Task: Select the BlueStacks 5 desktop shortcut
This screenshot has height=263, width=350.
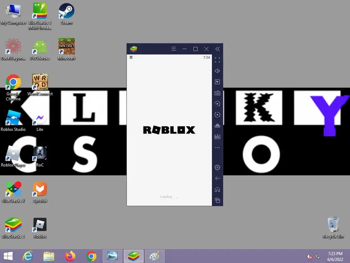Action: pyautogui.click(x=13, y=228)
